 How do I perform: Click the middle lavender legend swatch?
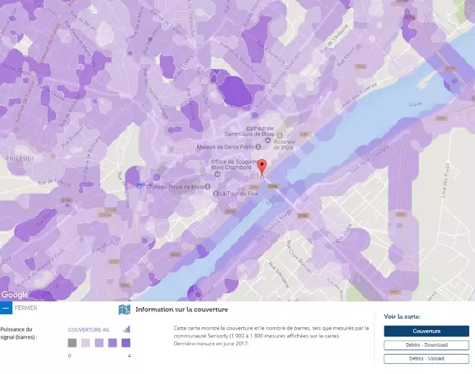[x=99, y=343]
